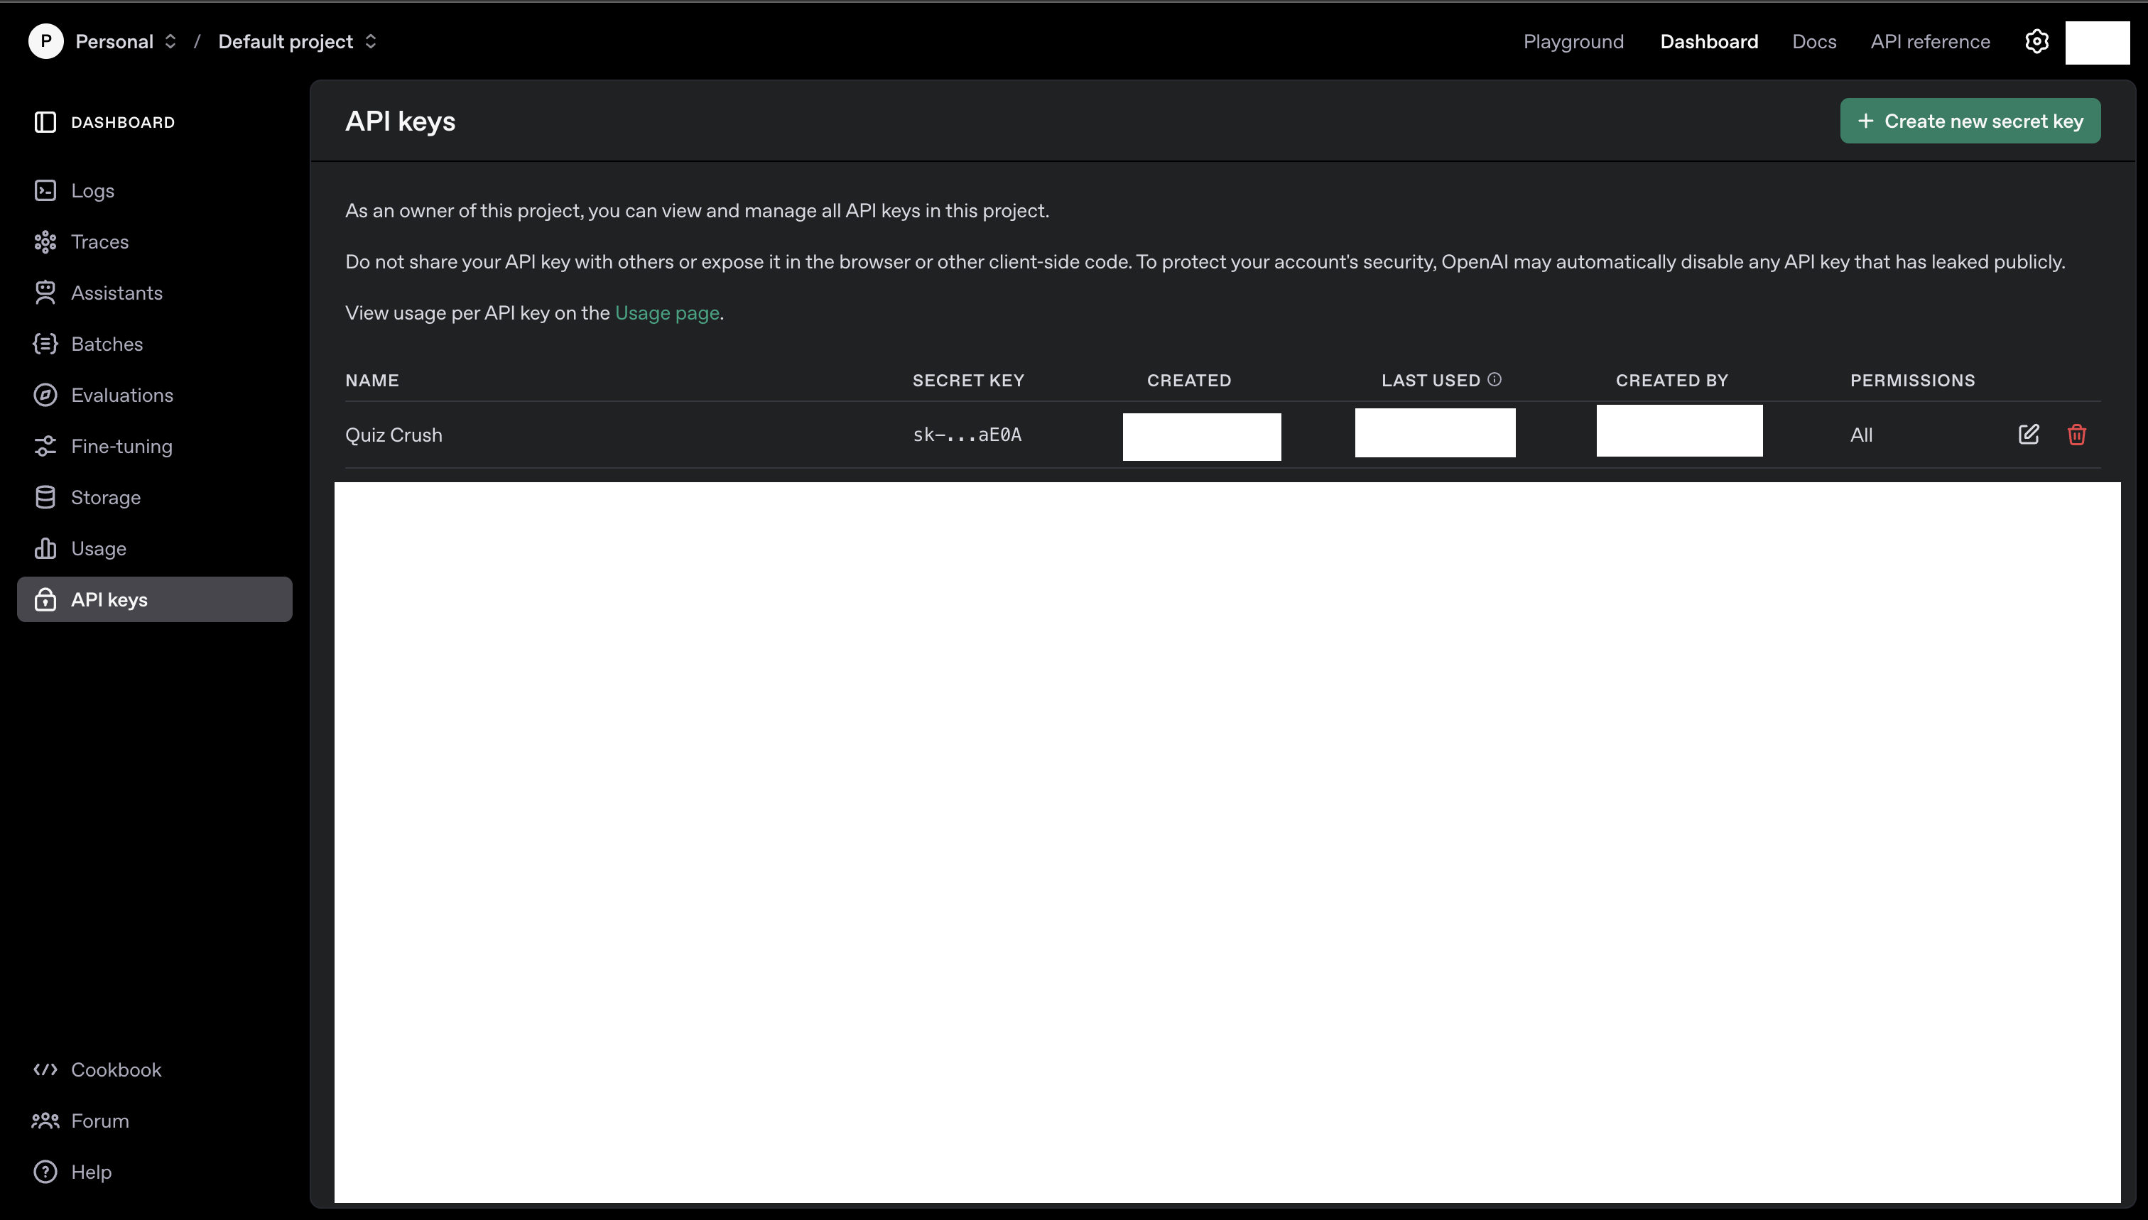Open the Usage page link
This screenshot has height=1220, width=2148.
pyautogui.click(x=666, y=312)
